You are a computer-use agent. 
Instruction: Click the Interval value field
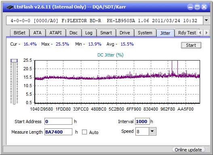[142, 121]
